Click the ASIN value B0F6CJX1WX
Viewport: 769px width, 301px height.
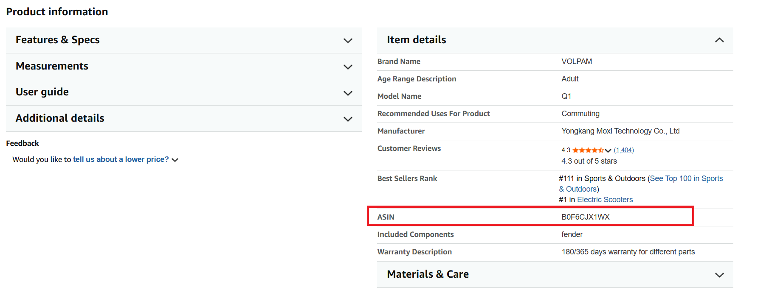[585, 217]
